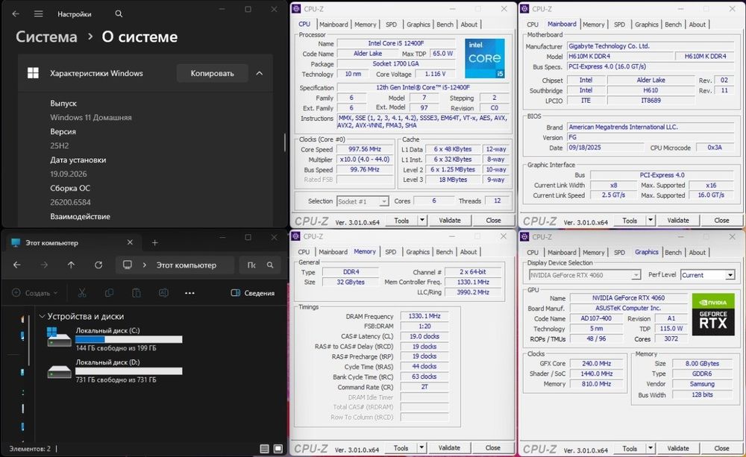Open Tools dropdown arrow in Mainboard window
This screenshot has width=746, height=457.
651,220
